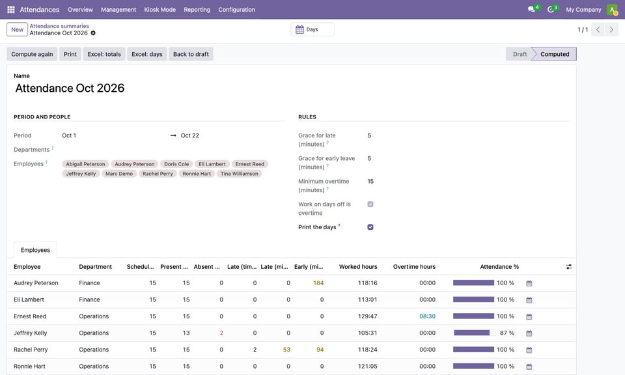Sort by the Worked hours column header
This screenshot has width=625, height=375.
click(358, 267)
